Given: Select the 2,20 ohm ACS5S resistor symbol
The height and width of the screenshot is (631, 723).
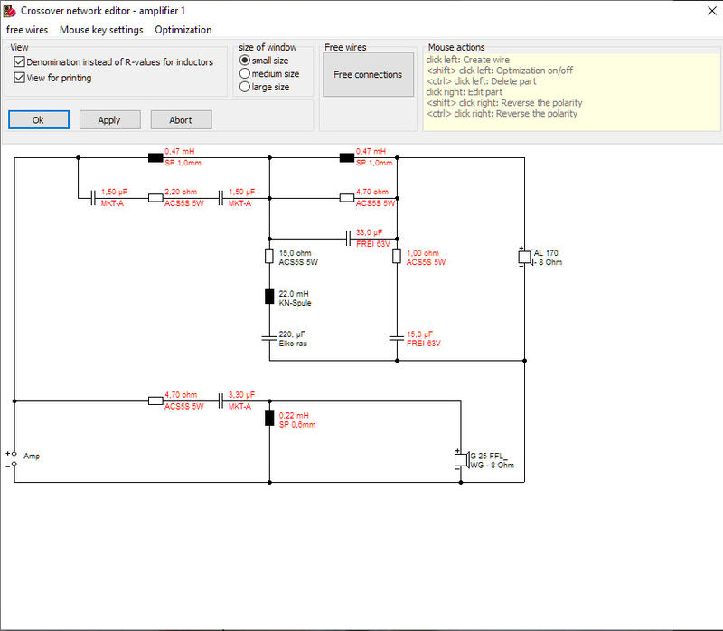Looking at the screenshot, I should (x=155, y=198).
